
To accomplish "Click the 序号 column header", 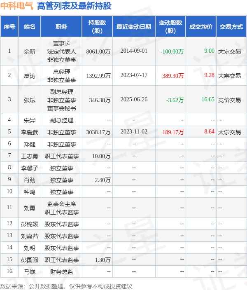I will pos(9,27).
